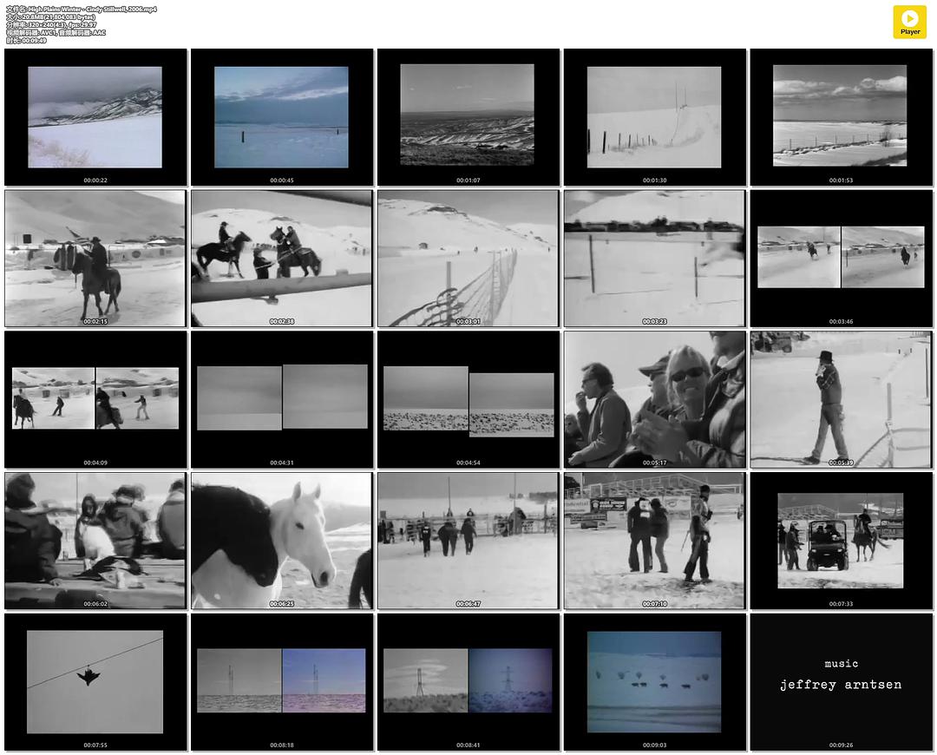Viewport: 937px width, 755px height.
Task: Click the yellow Player icon
Action: [909, 22]
